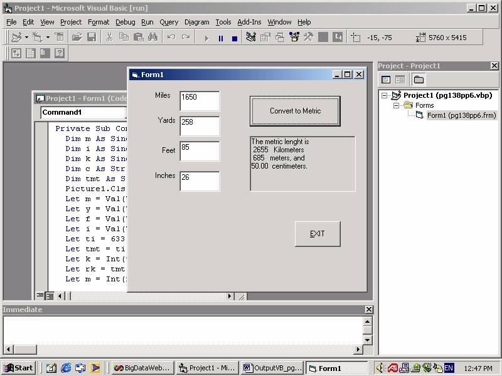Switch to Full Module View in code window
502x376 pixels.
click(50, 296)
